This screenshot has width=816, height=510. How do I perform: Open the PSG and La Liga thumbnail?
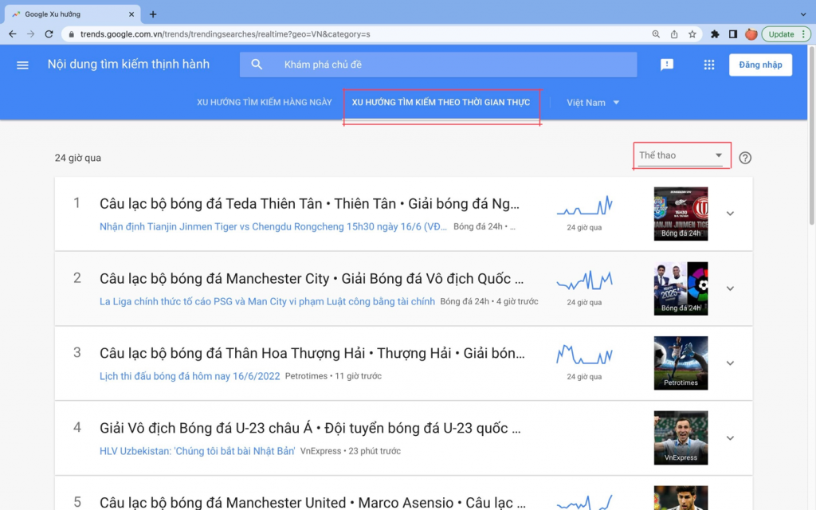(681, 288)
